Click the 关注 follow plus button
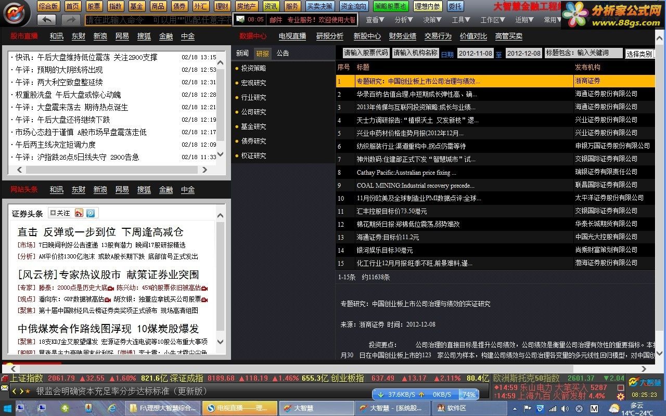 click(x=60, y=213)
